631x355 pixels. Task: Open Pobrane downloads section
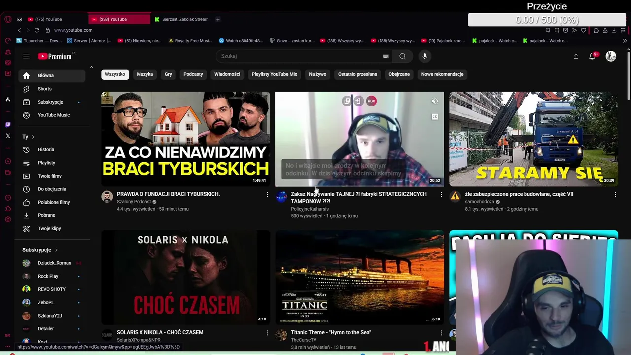point(52,215)
